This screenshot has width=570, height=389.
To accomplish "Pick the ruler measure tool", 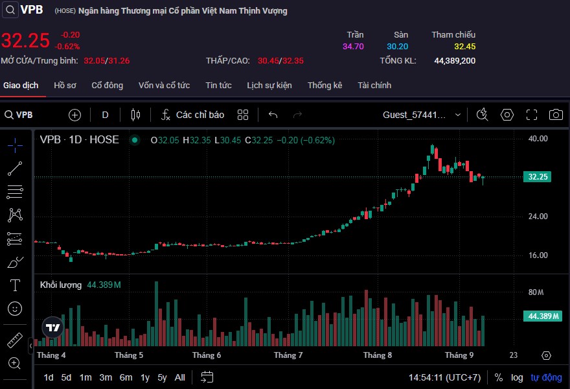I will click(x=15, y=339).
